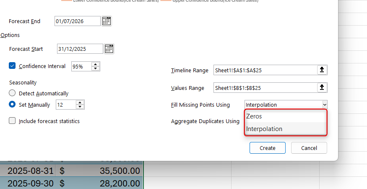Screen dimensions: 367x189
Task: Click the Create button
Action: point(268,148)
